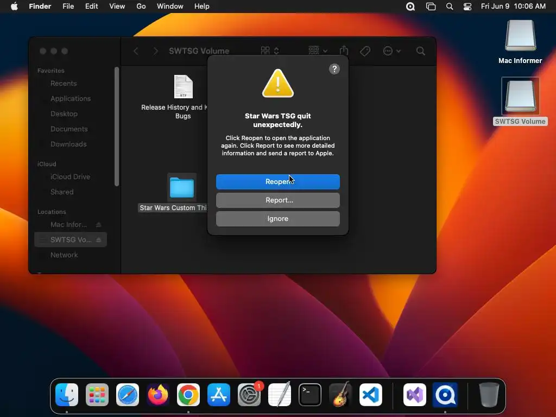Viewport: 556px width, 417px height.
Task: Open Network in Finder sidebar
Action: tap(64, 255)
